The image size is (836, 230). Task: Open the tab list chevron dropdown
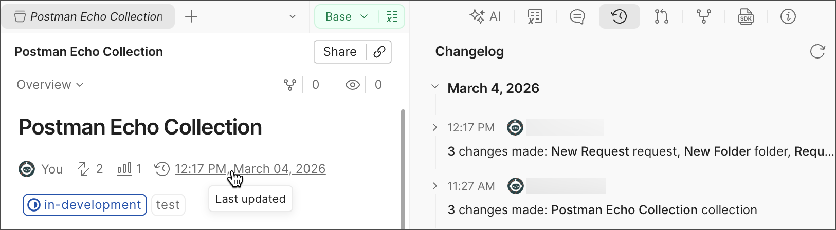293,16
